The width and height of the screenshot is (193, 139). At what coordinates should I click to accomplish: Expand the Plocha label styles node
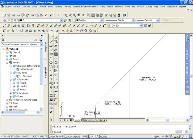coord(14,83)
